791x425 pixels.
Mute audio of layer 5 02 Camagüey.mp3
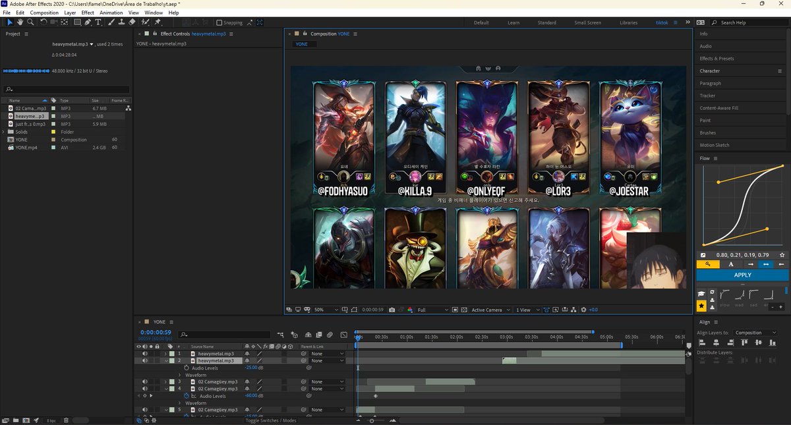click(x=145, y=410)
